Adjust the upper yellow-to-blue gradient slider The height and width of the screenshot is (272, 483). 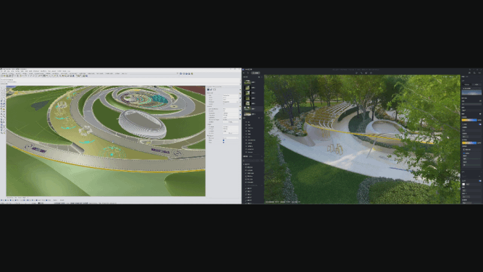[469, 120]
